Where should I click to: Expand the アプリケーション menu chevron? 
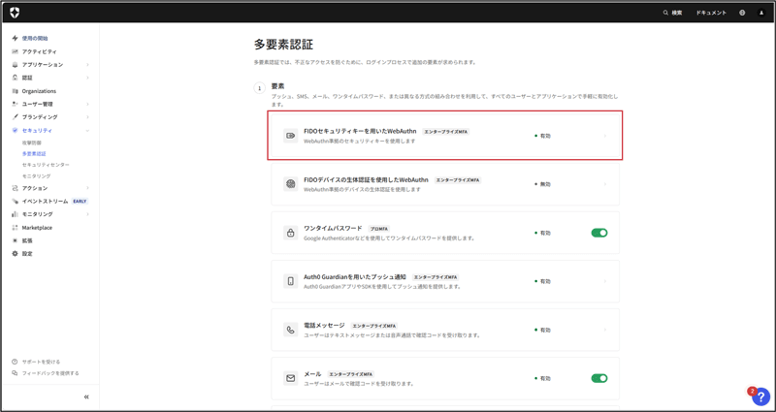[x=87, y=65]
